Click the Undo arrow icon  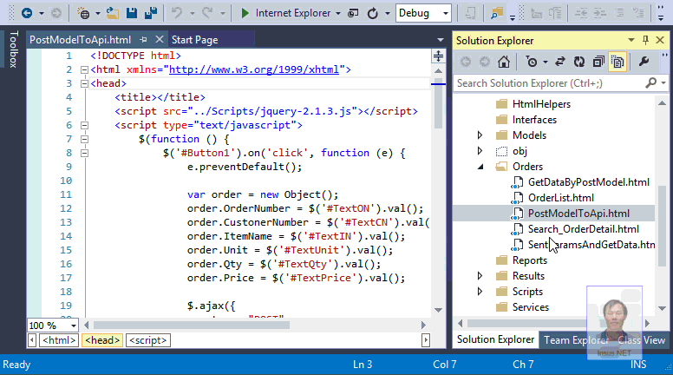[x=177, y=13]
